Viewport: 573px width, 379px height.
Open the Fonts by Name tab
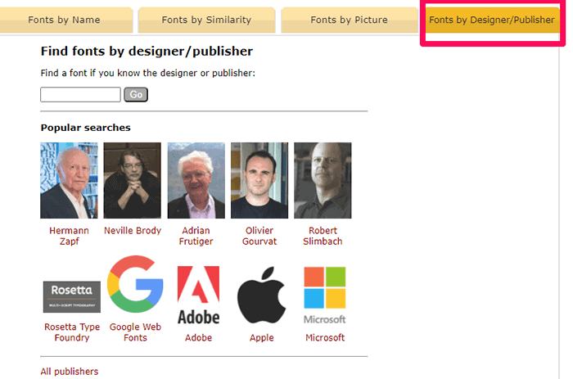coord(64,20)
